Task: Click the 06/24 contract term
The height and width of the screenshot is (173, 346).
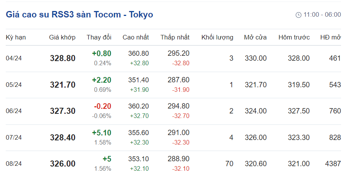Action: 14,111
